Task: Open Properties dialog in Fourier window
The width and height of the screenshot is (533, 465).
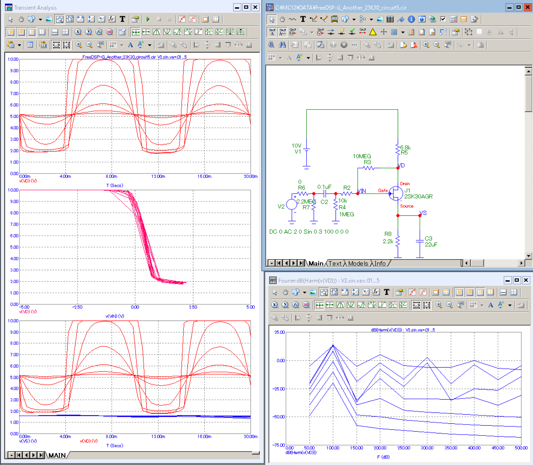Action: point(399,292)
